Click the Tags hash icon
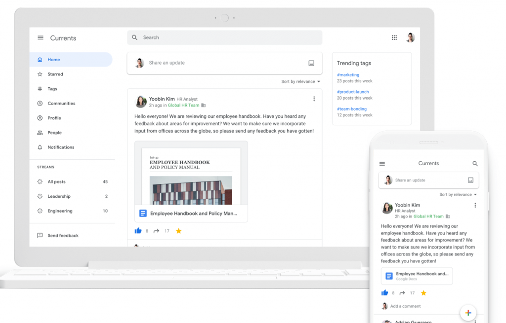The image size is (506, 323). 40,89
